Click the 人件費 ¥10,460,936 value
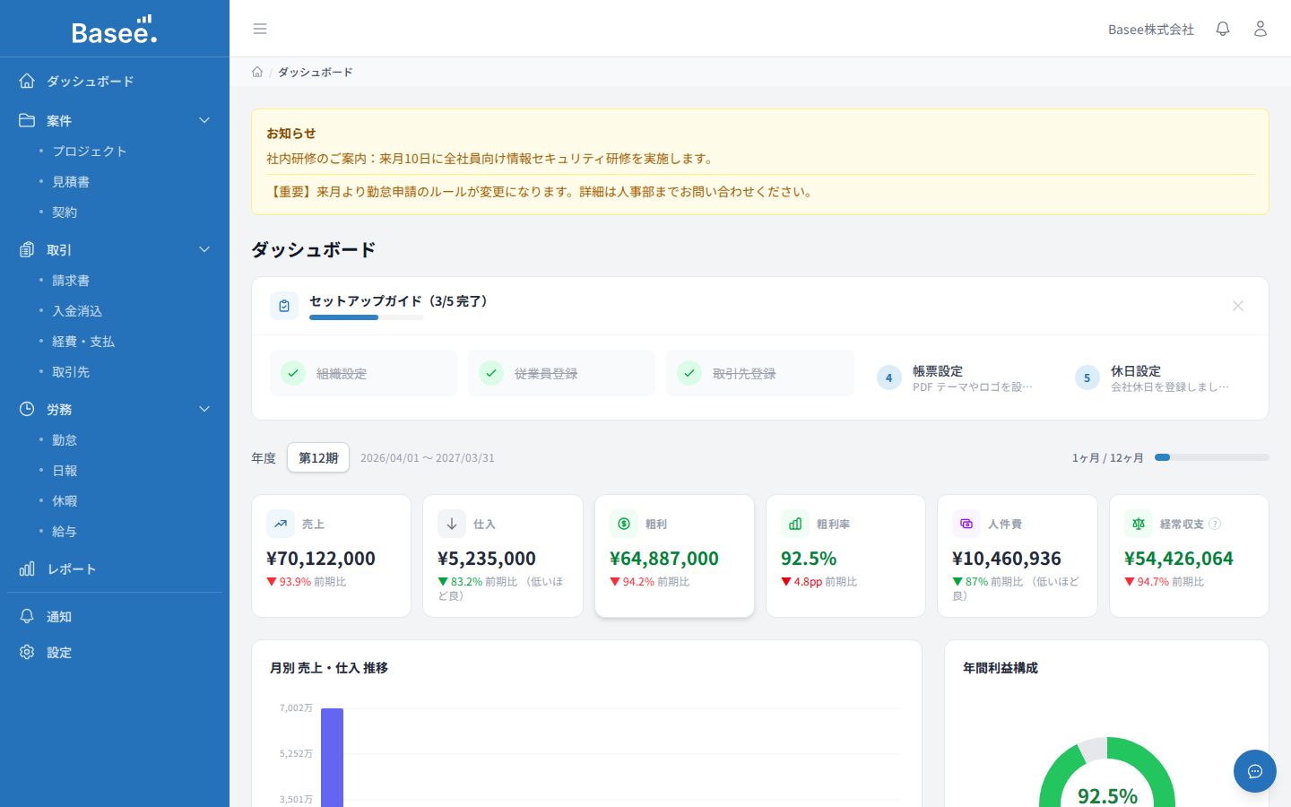 pyautogui.click(x=1007, y=558)
